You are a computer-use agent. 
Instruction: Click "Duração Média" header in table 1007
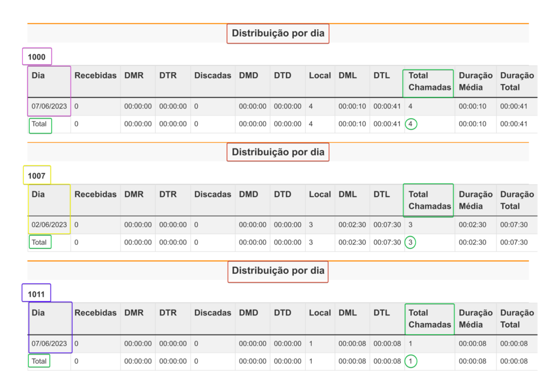476,200
